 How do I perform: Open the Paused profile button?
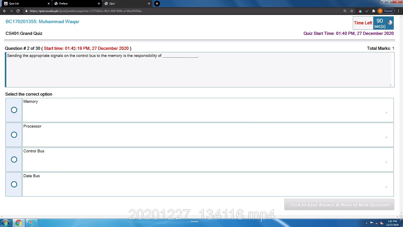pos(386,11)
